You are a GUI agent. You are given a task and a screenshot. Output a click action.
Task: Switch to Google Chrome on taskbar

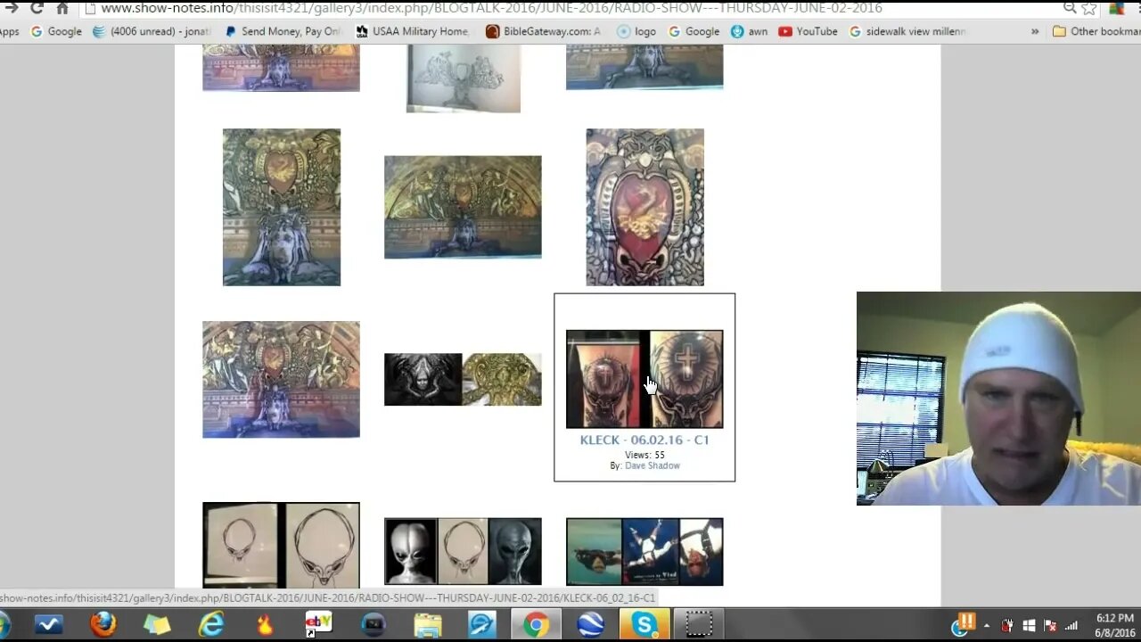536,624
